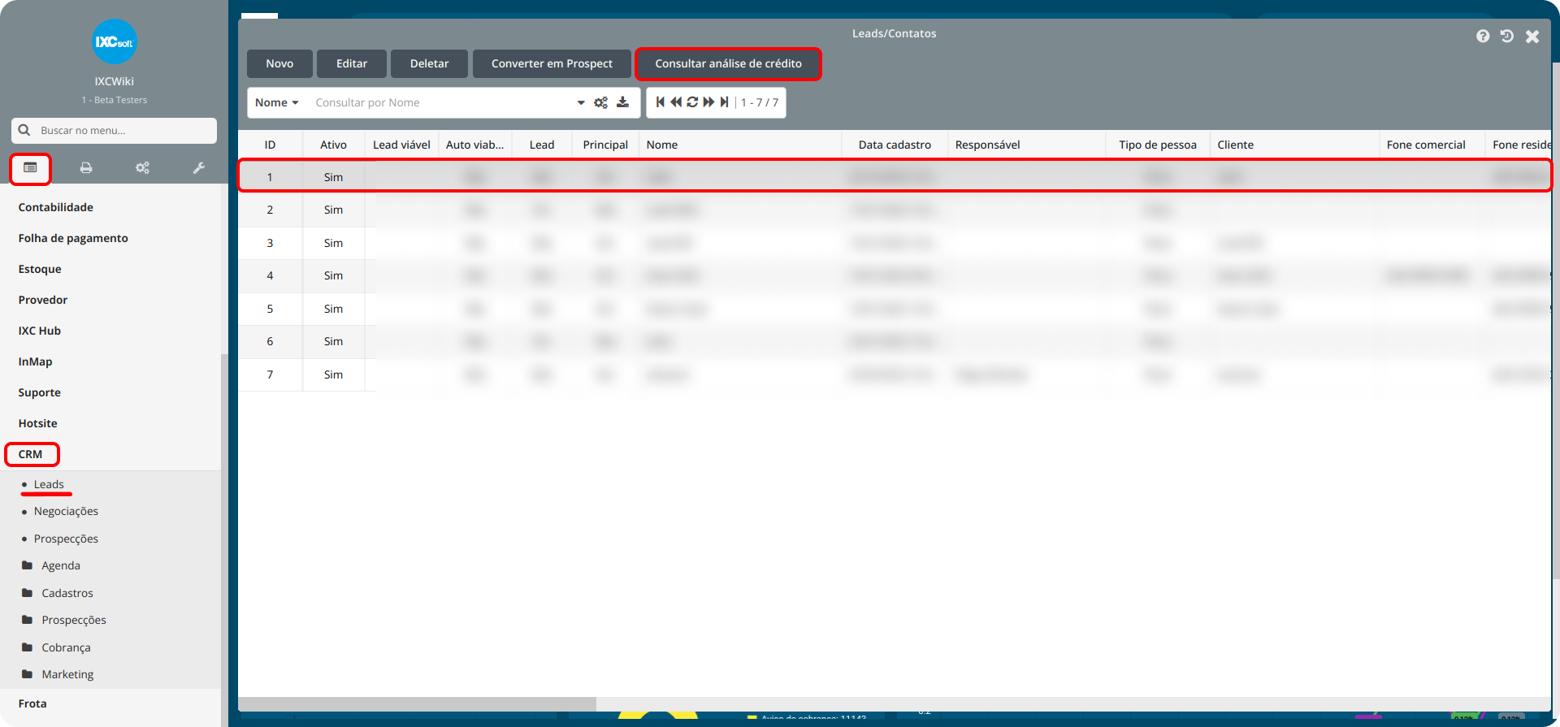This screenshot has height=727, width=1560.
Task: Sort by the Principal column header
Action: coord(605,145)
